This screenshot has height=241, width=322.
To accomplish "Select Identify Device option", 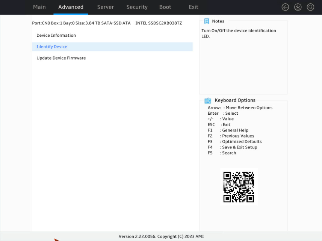I will (x=112, y=47).
